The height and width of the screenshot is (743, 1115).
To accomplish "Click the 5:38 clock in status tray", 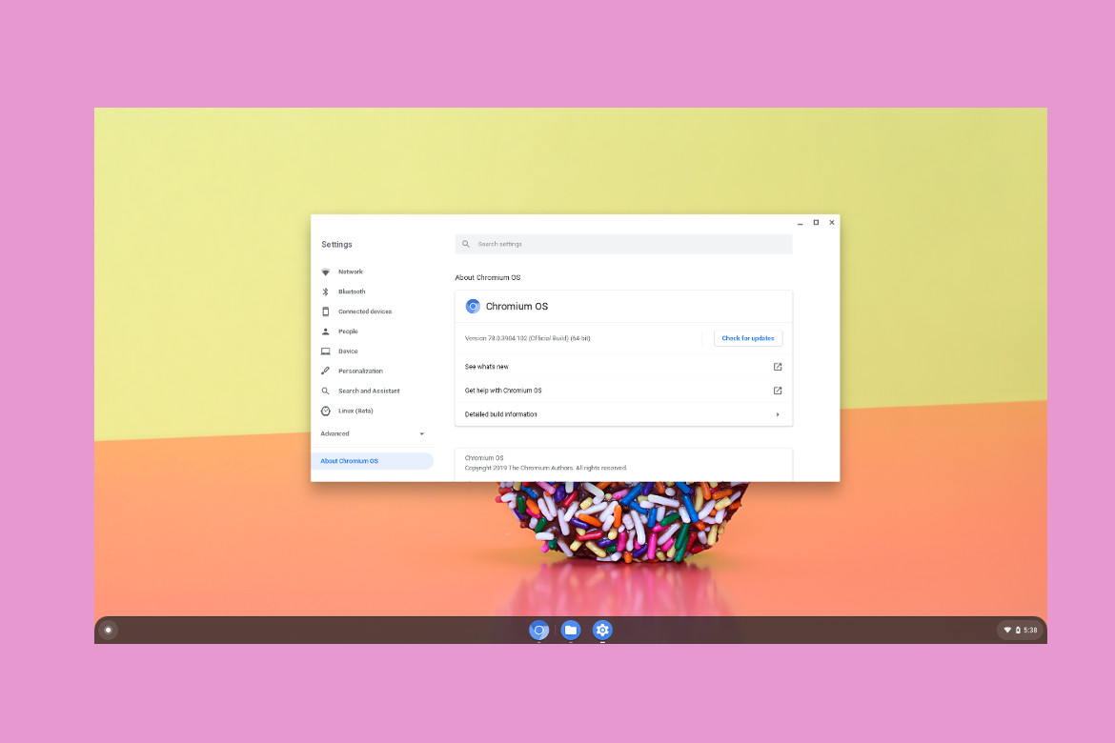I will coord(1030,630).
